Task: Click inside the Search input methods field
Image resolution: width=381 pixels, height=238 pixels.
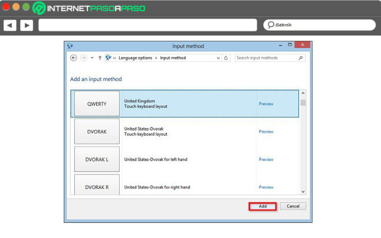Action: (265, 58)
